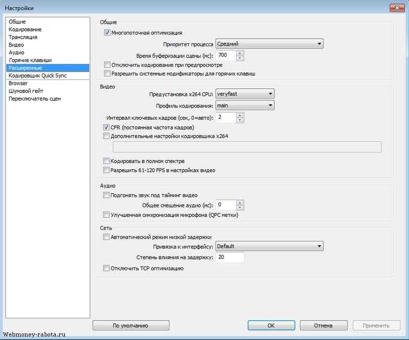Screen dimensions: 409x340
Task: Click the x264 custom settings text box
Action: (x=247, y=147)
